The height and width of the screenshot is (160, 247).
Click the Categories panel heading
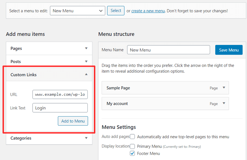pyautogui.click(x=21, y=138)
